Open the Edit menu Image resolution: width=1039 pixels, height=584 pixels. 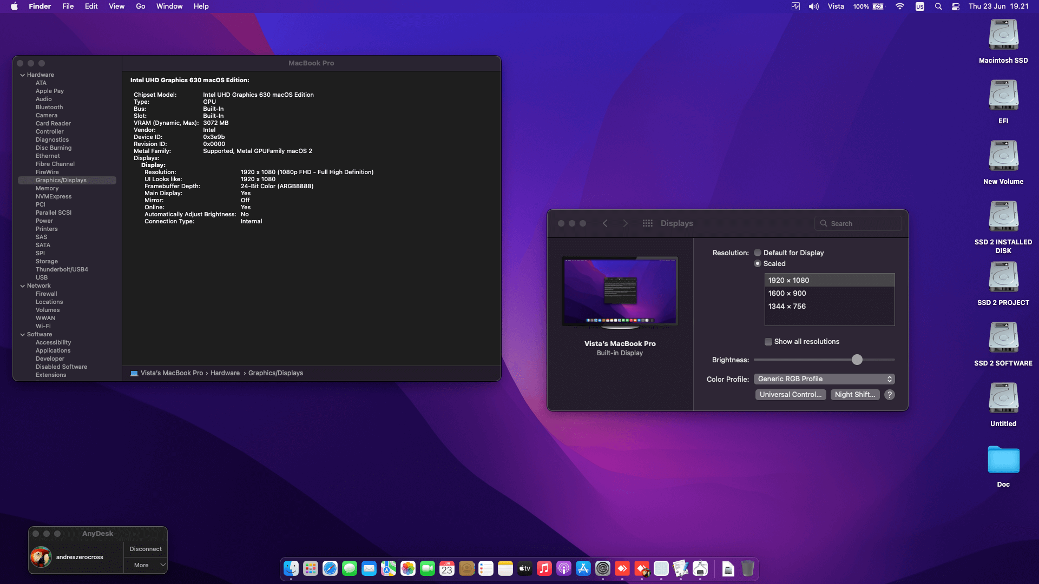(91, 6)
